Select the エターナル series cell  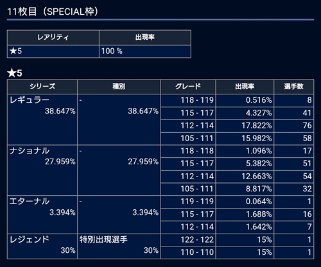[42, 214]
